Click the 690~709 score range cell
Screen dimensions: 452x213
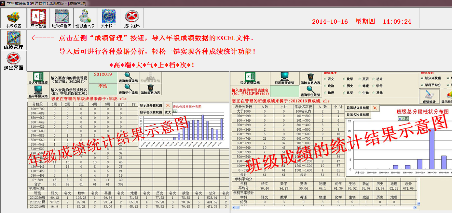click(37, 109)
